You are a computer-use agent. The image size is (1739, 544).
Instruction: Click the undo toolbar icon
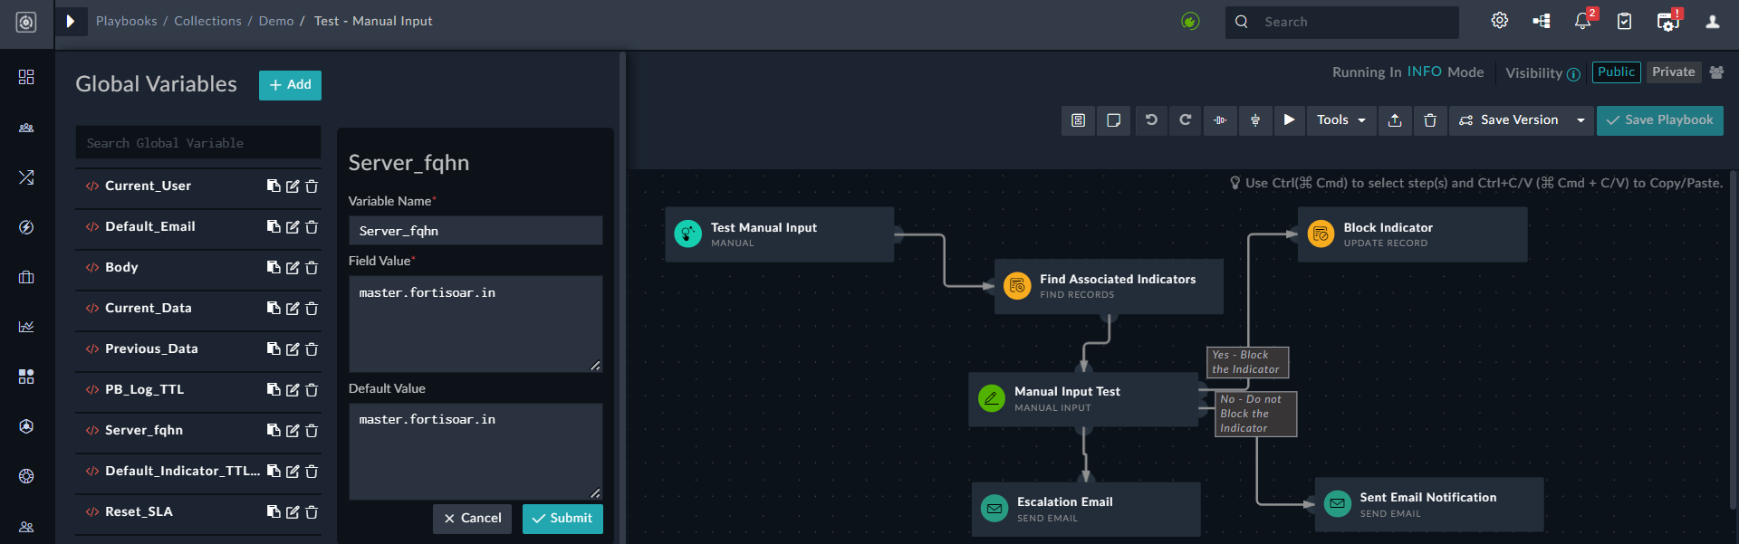pyautogui.click(x=1151, y=119)
